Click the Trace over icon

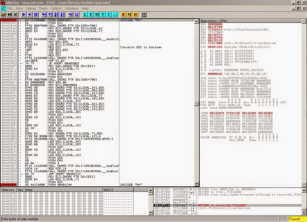[62, 15]
